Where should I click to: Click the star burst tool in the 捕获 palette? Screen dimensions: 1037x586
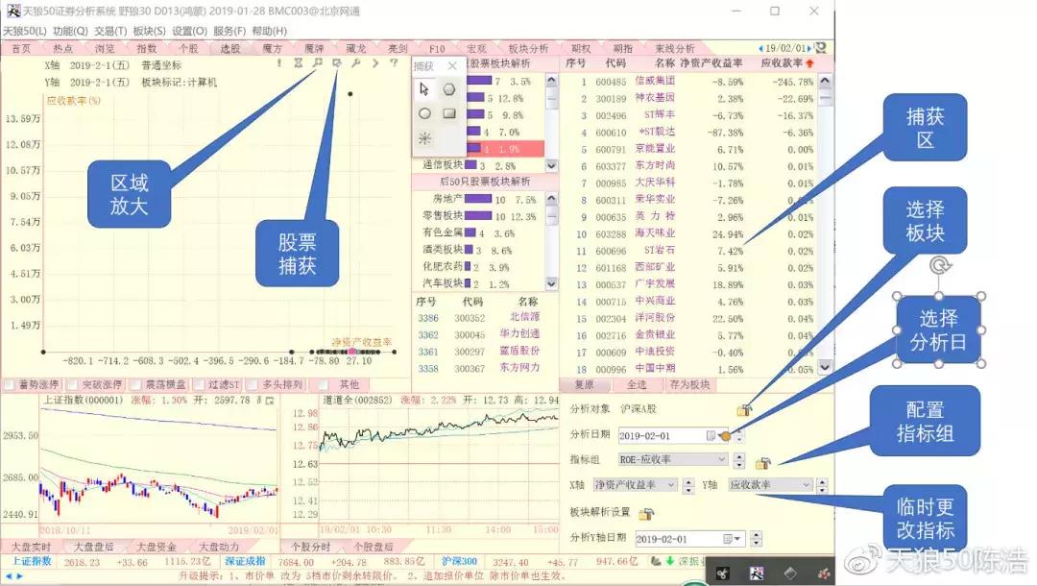pos(425,137)
